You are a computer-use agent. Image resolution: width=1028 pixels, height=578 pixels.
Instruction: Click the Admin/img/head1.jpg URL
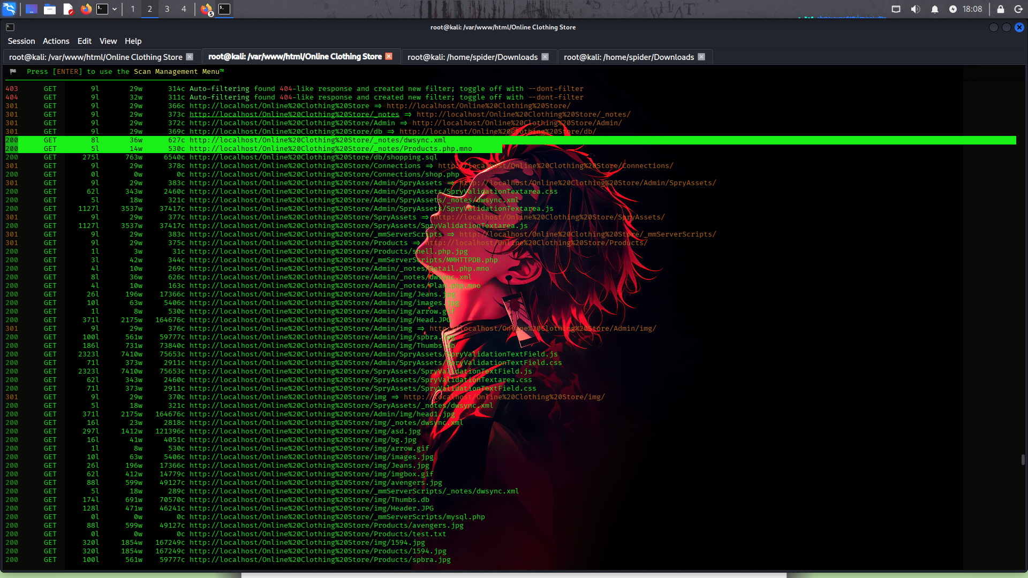pos(322,414)
